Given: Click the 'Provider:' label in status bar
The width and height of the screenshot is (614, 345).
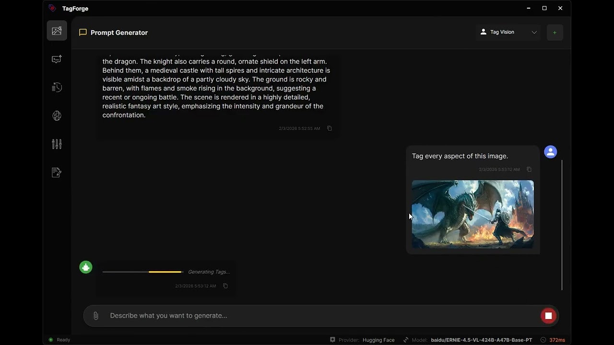Looking at the screenshot, I should point(349,340).
